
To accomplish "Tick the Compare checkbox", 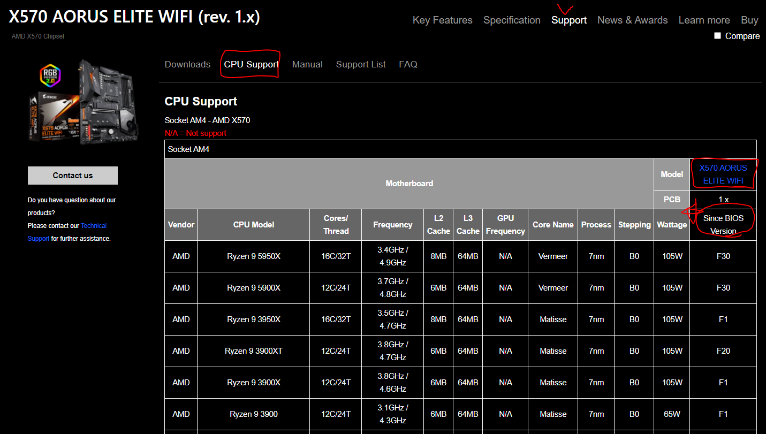I will (718, 36).
